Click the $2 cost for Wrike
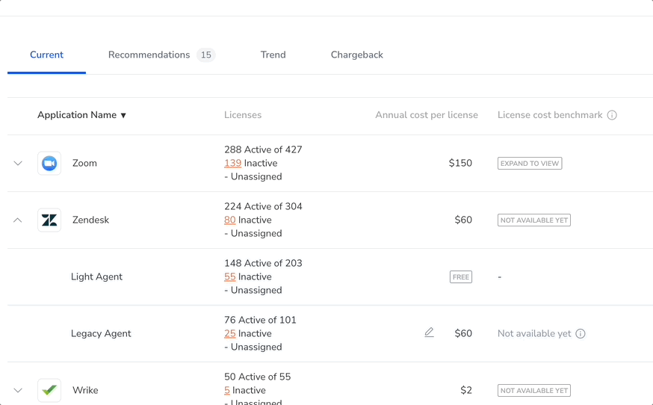This screenshot has width=653, height=405. coord(466,390)
